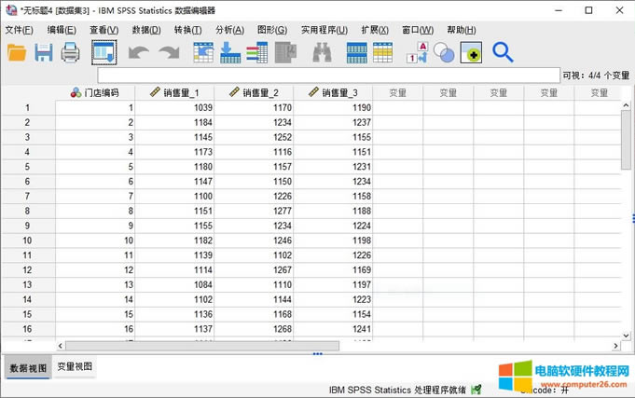This screenshot has height=398, width=635.
Task: Switch to the 变量视图 tab
Action: pos(75,367)
